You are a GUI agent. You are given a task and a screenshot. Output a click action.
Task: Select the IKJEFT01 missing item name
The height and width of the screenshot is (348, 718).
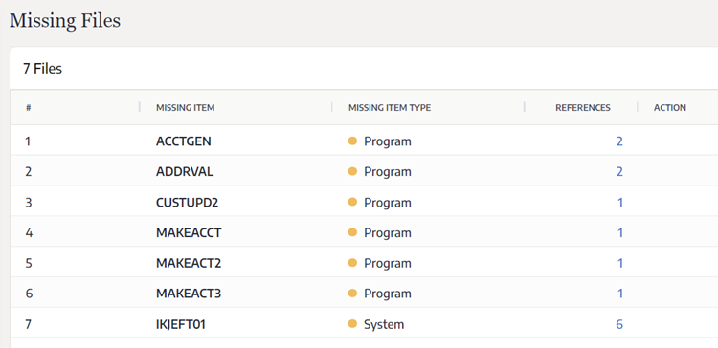pyautogui.click(x=181, y=324)
